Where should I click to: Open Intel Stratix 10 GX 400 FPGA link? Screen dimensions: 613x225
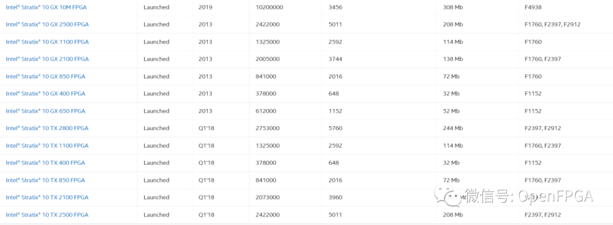45,94
